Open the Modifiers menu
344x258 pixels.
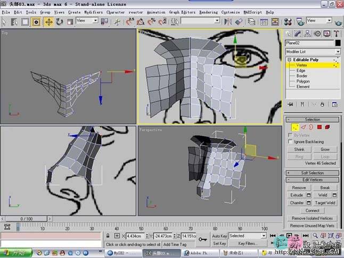[x=94, y=12]
